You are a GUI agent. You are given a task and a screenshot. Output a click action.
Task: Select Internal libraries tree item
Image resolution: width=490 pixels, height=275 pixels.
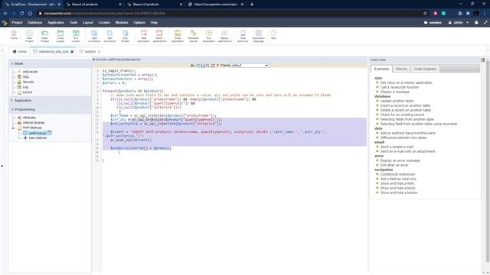(34, 122)
